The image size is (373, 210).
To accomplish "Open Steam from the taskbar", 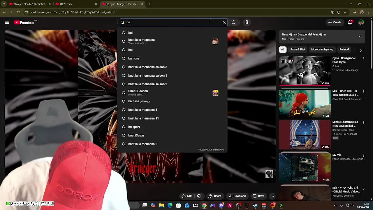I will coord(255,206).
